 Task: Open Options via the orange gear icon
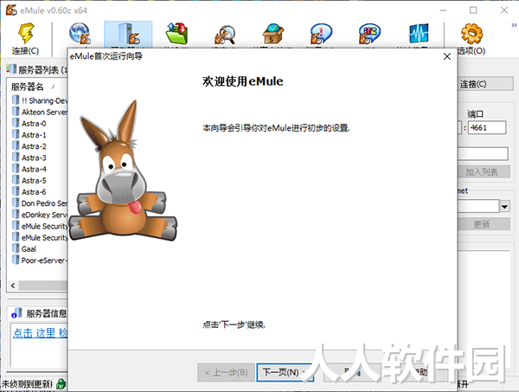[471, 33]
